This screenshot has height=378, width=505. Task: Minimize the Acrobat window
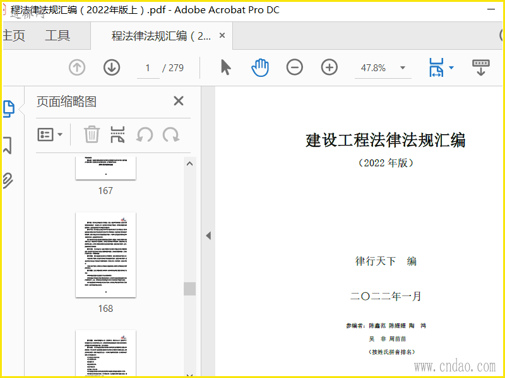491,9
